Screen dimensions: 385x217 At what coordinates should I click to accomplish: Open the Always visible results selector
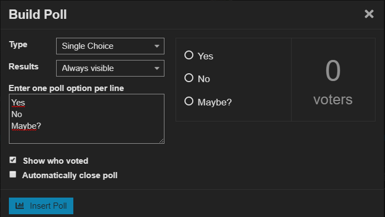(x=110, y=68)
